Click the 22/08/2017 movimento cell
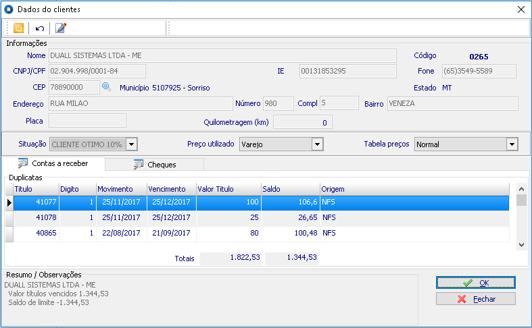 click(122, 234)
